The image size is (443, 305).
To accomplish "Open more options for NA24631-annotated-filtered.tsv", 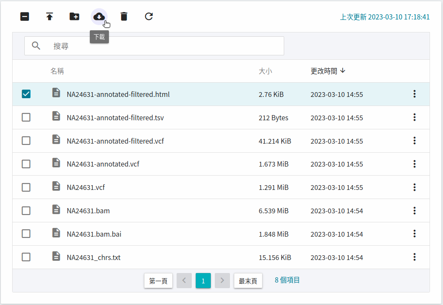I will click(414, 117).
